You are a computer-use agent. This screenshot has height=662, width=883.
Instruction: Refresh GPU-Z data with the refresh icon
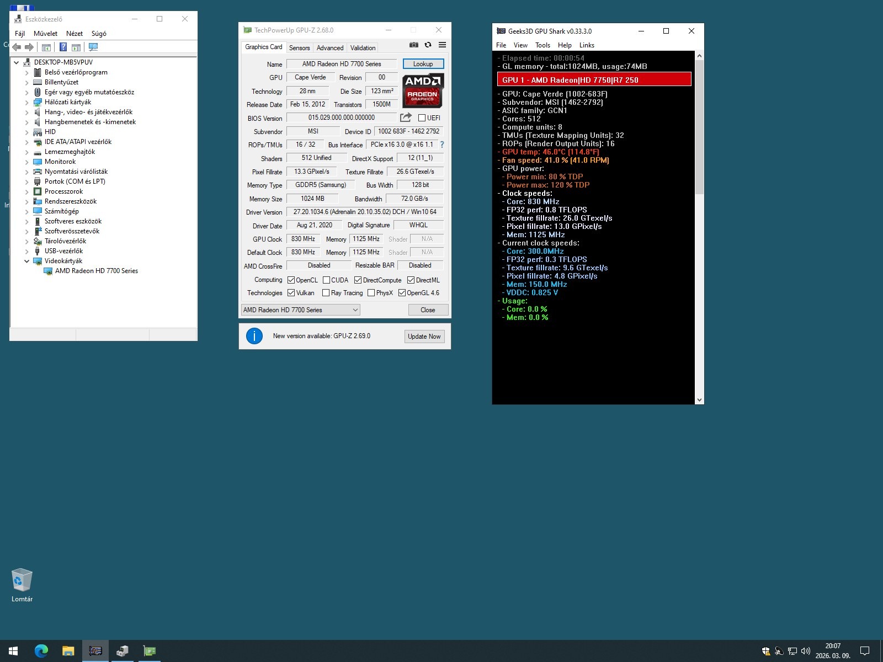428,45
